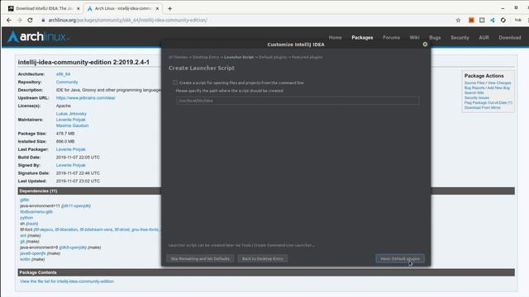Open the jetbrains.com upstream URL

[86, 97]
